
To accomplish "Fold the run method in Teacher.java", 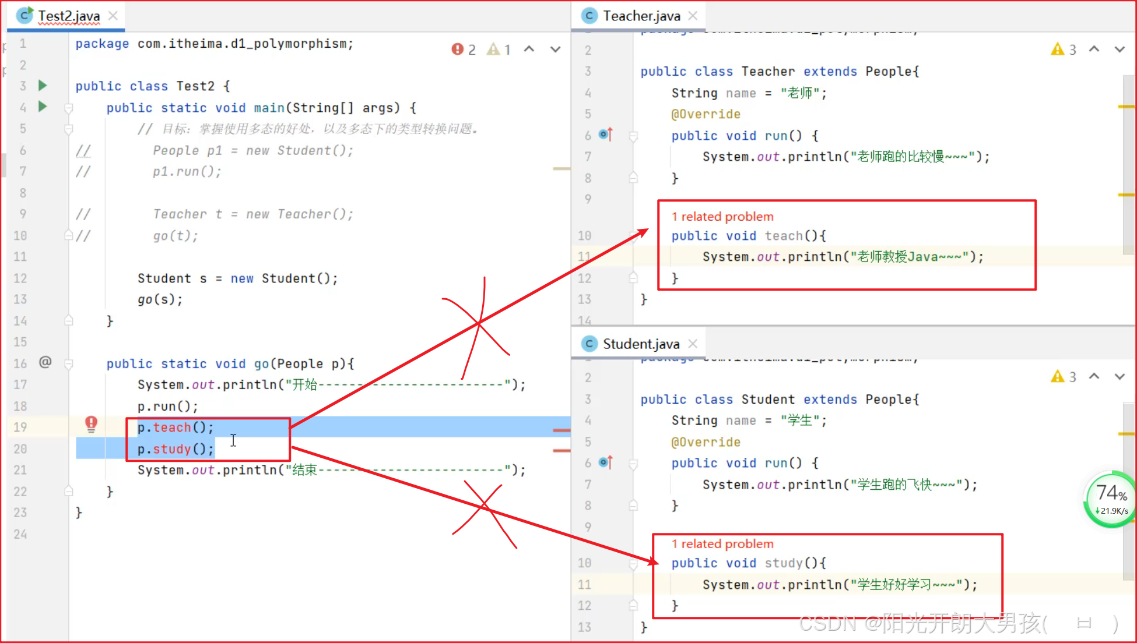I will tap(633, 136).
